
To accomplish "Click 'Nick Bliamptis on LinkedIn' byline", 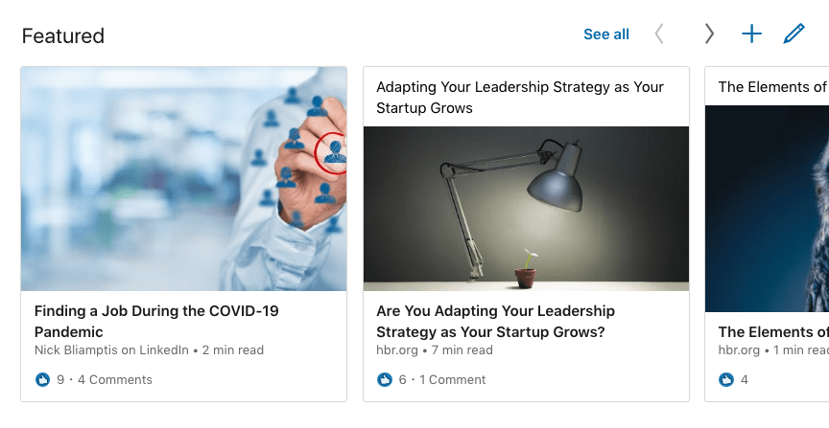I will 111,350.
